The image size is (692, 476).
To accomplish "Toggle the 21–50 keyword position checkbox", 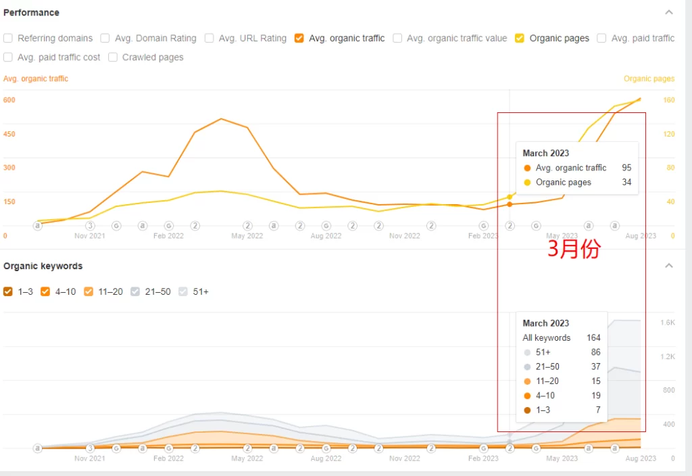I will click(135, 291).
